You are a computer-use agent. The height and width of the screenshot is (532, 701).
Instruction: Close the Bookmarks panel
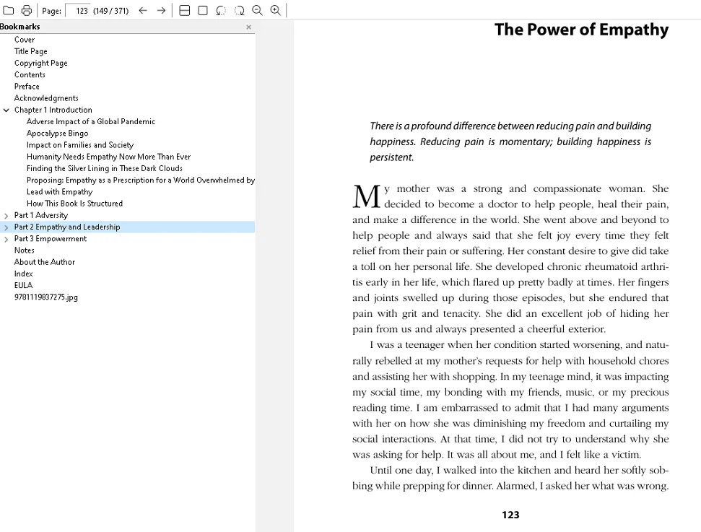(249, 27)
